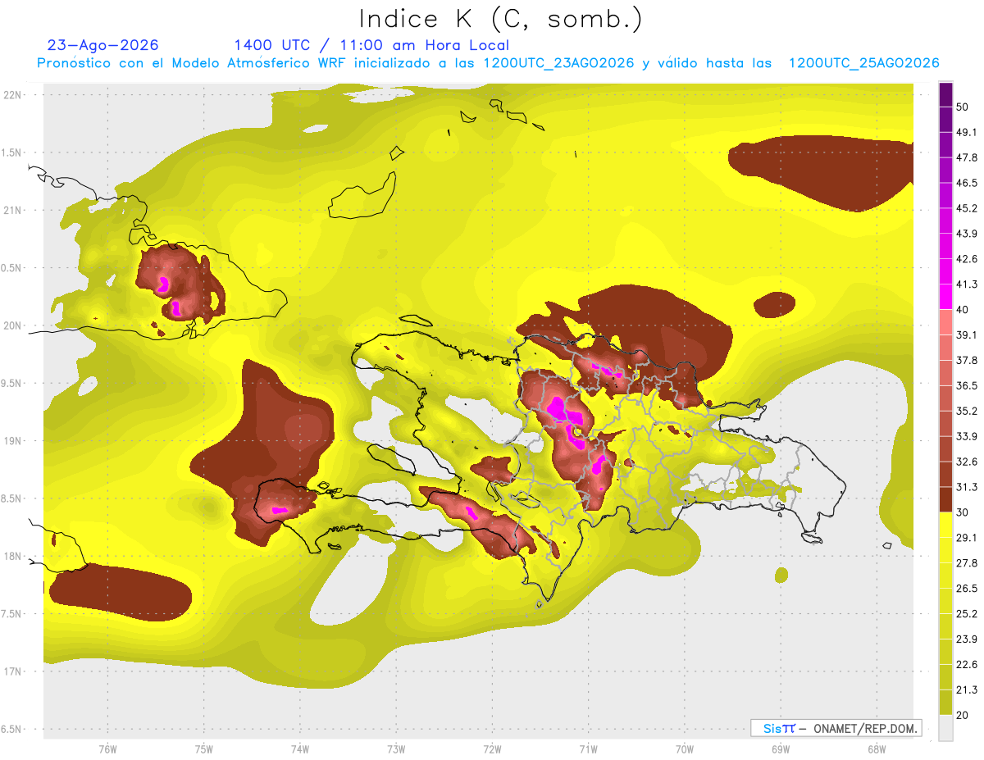This screenshot has width=984, height=760.
Task: Select the magenta swatch between 41.3 and 40
Action: [946, 297]
